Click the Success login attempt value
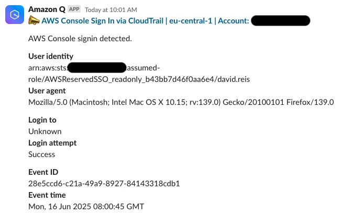Viewport: 344px width, 216px height. 42,154
